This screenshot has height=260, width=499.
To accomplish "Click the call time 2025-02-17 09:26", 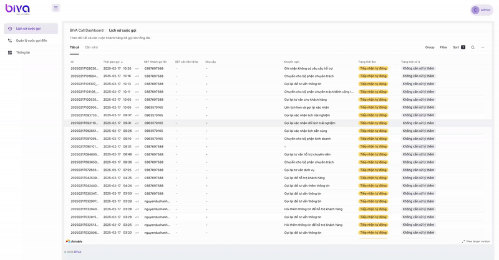I will click(117, 131).
